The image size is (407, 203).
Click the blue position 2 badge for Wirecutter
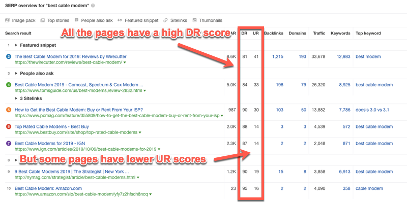point(8,57)
